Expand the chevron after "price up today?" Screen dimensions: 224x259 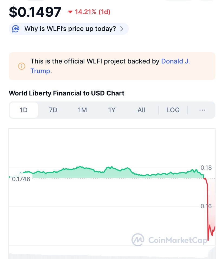tap(122, 29)
